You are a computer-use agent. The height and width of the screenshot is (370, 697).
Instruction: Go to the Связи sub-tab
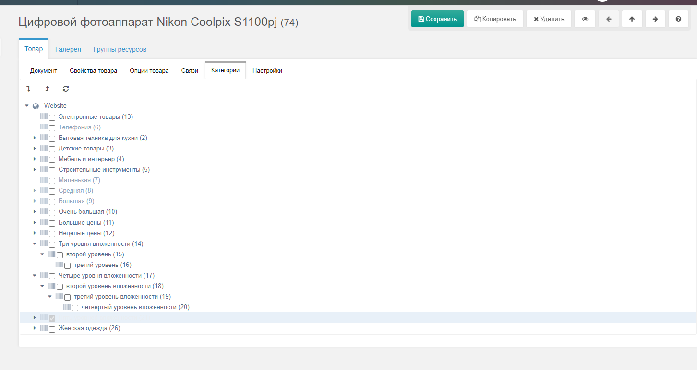point(190,70)
